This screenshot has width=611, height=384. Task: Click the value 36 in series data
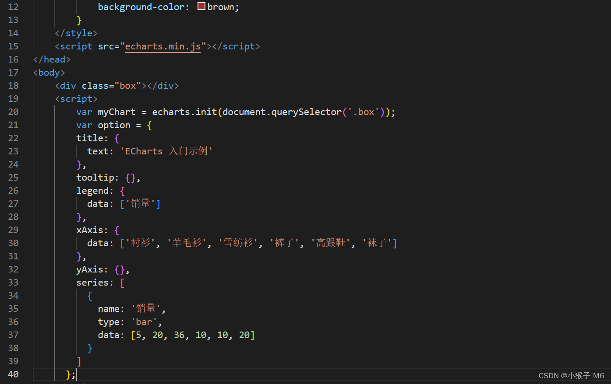pos(179,335)
